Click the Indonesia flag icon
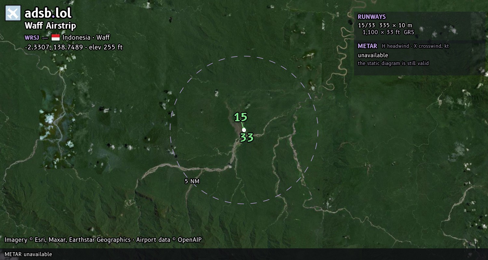Image resolution: width=488 pixels, height=260 pixels. tap(56, 37)
